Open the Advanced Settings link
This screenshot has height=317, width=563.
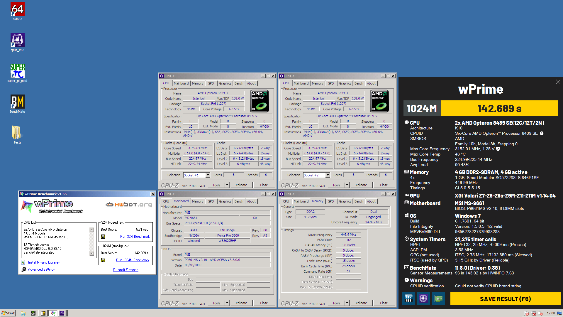pos(41,269)
